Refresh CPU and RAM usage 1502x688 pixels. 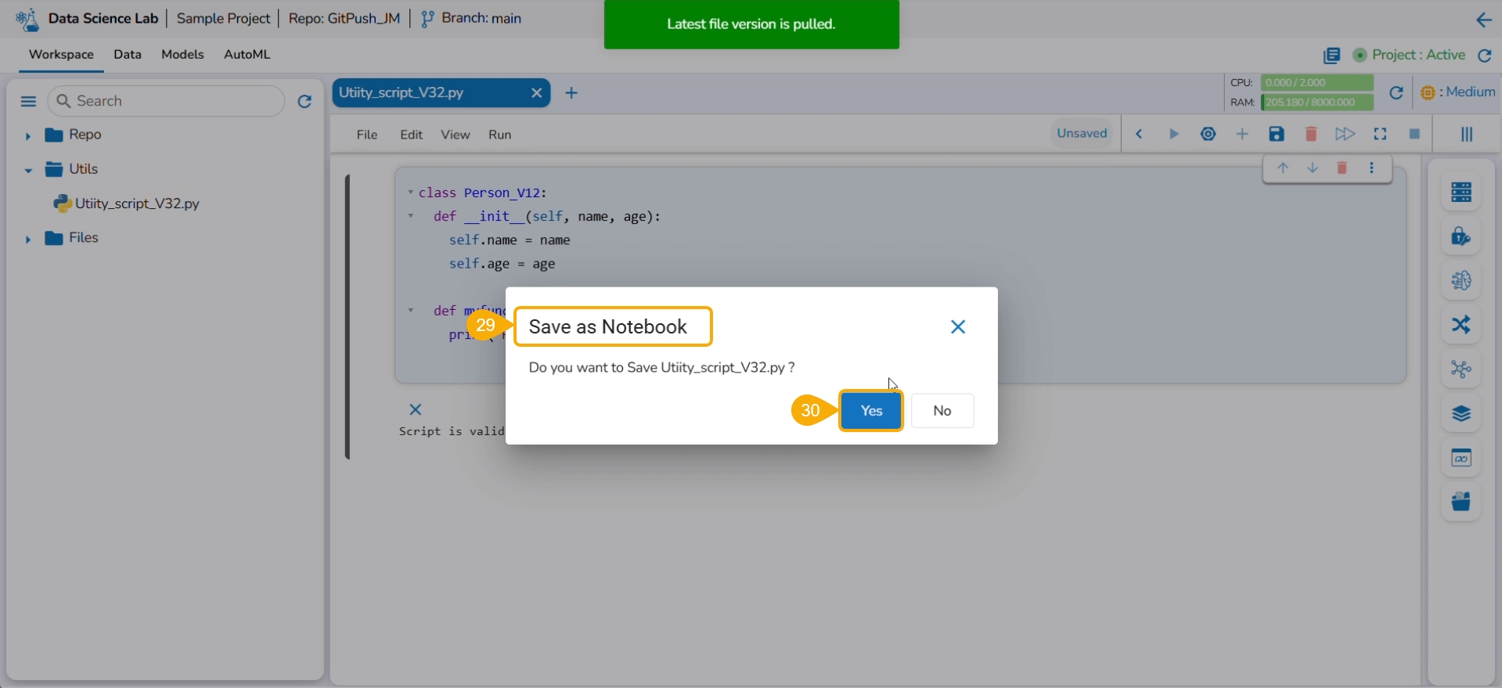[x=1396, y=93]
